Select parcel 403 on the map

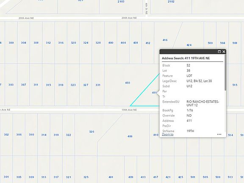[x=128, y=83]
